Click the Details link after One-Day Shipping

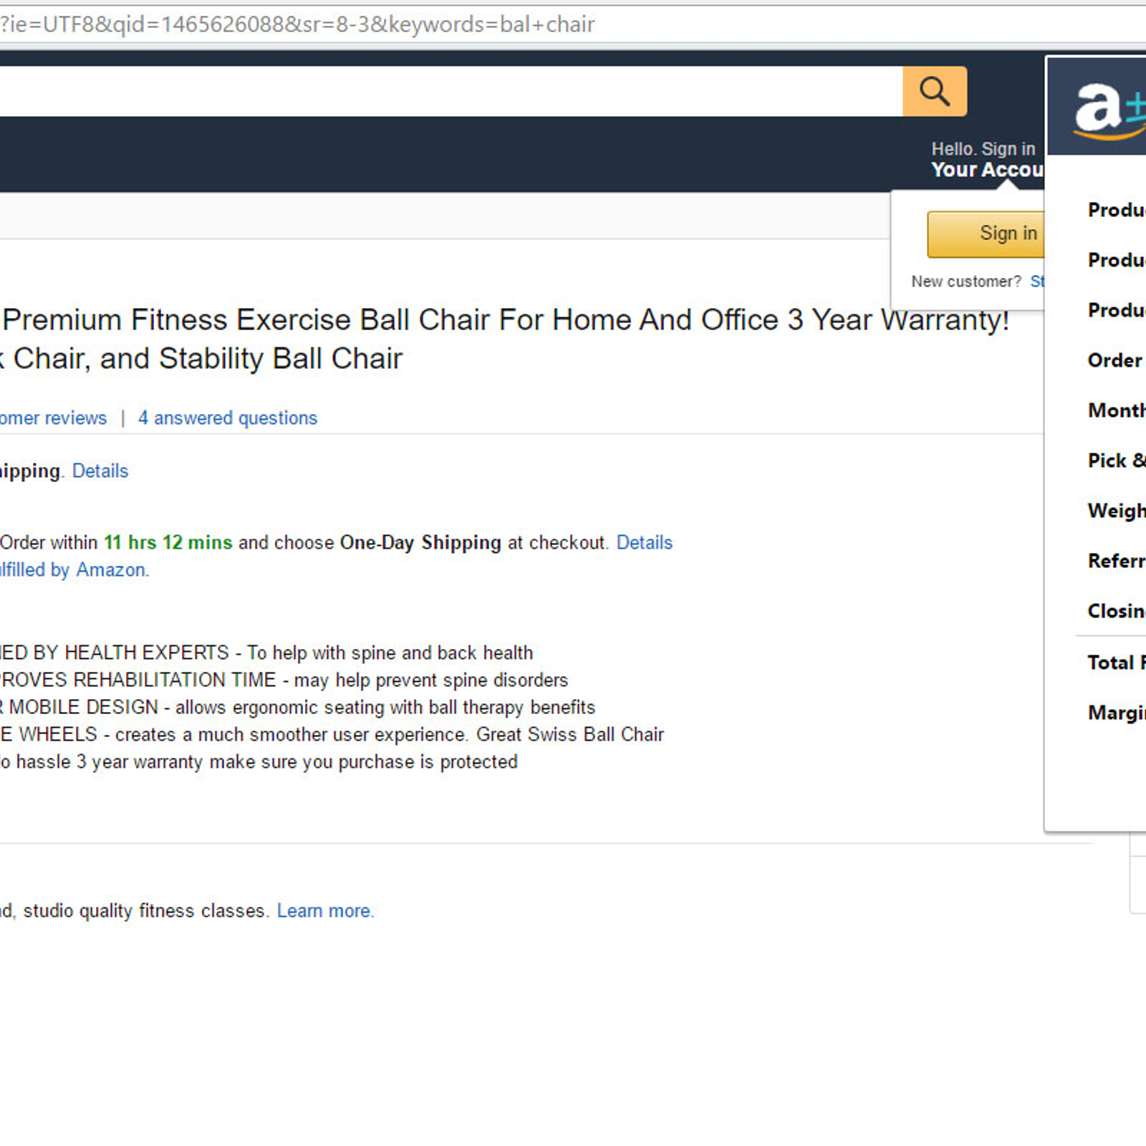(x=645, y=542)
